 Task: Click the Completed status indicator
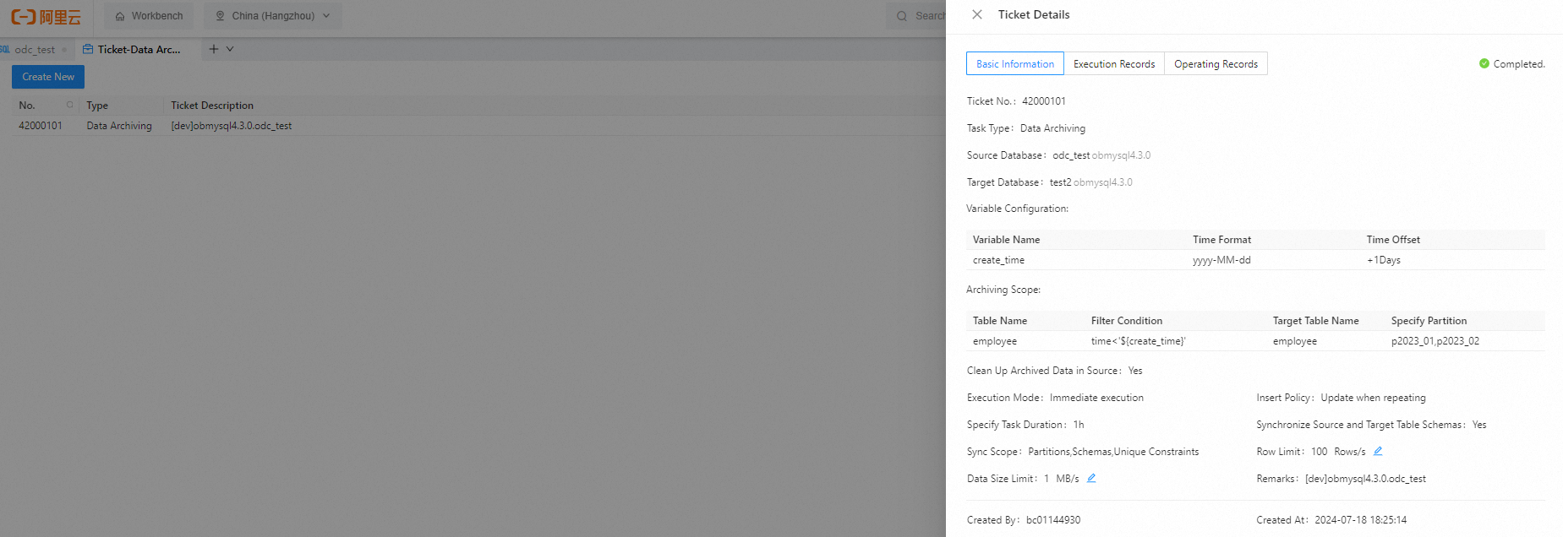1511,64
